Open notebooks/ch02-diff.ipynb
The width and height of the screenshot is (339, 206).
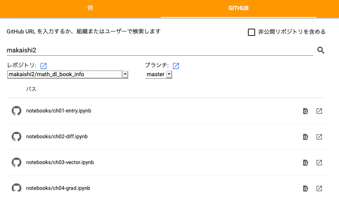pos(57,136)
